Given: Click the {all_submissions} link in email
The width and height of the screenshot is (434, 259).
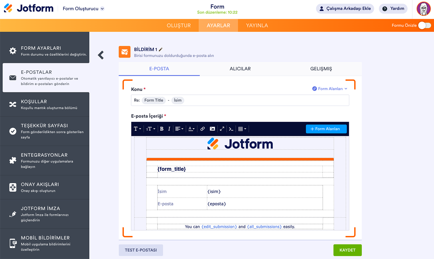Looking at the screenshot, I should [x=264, y=227].
